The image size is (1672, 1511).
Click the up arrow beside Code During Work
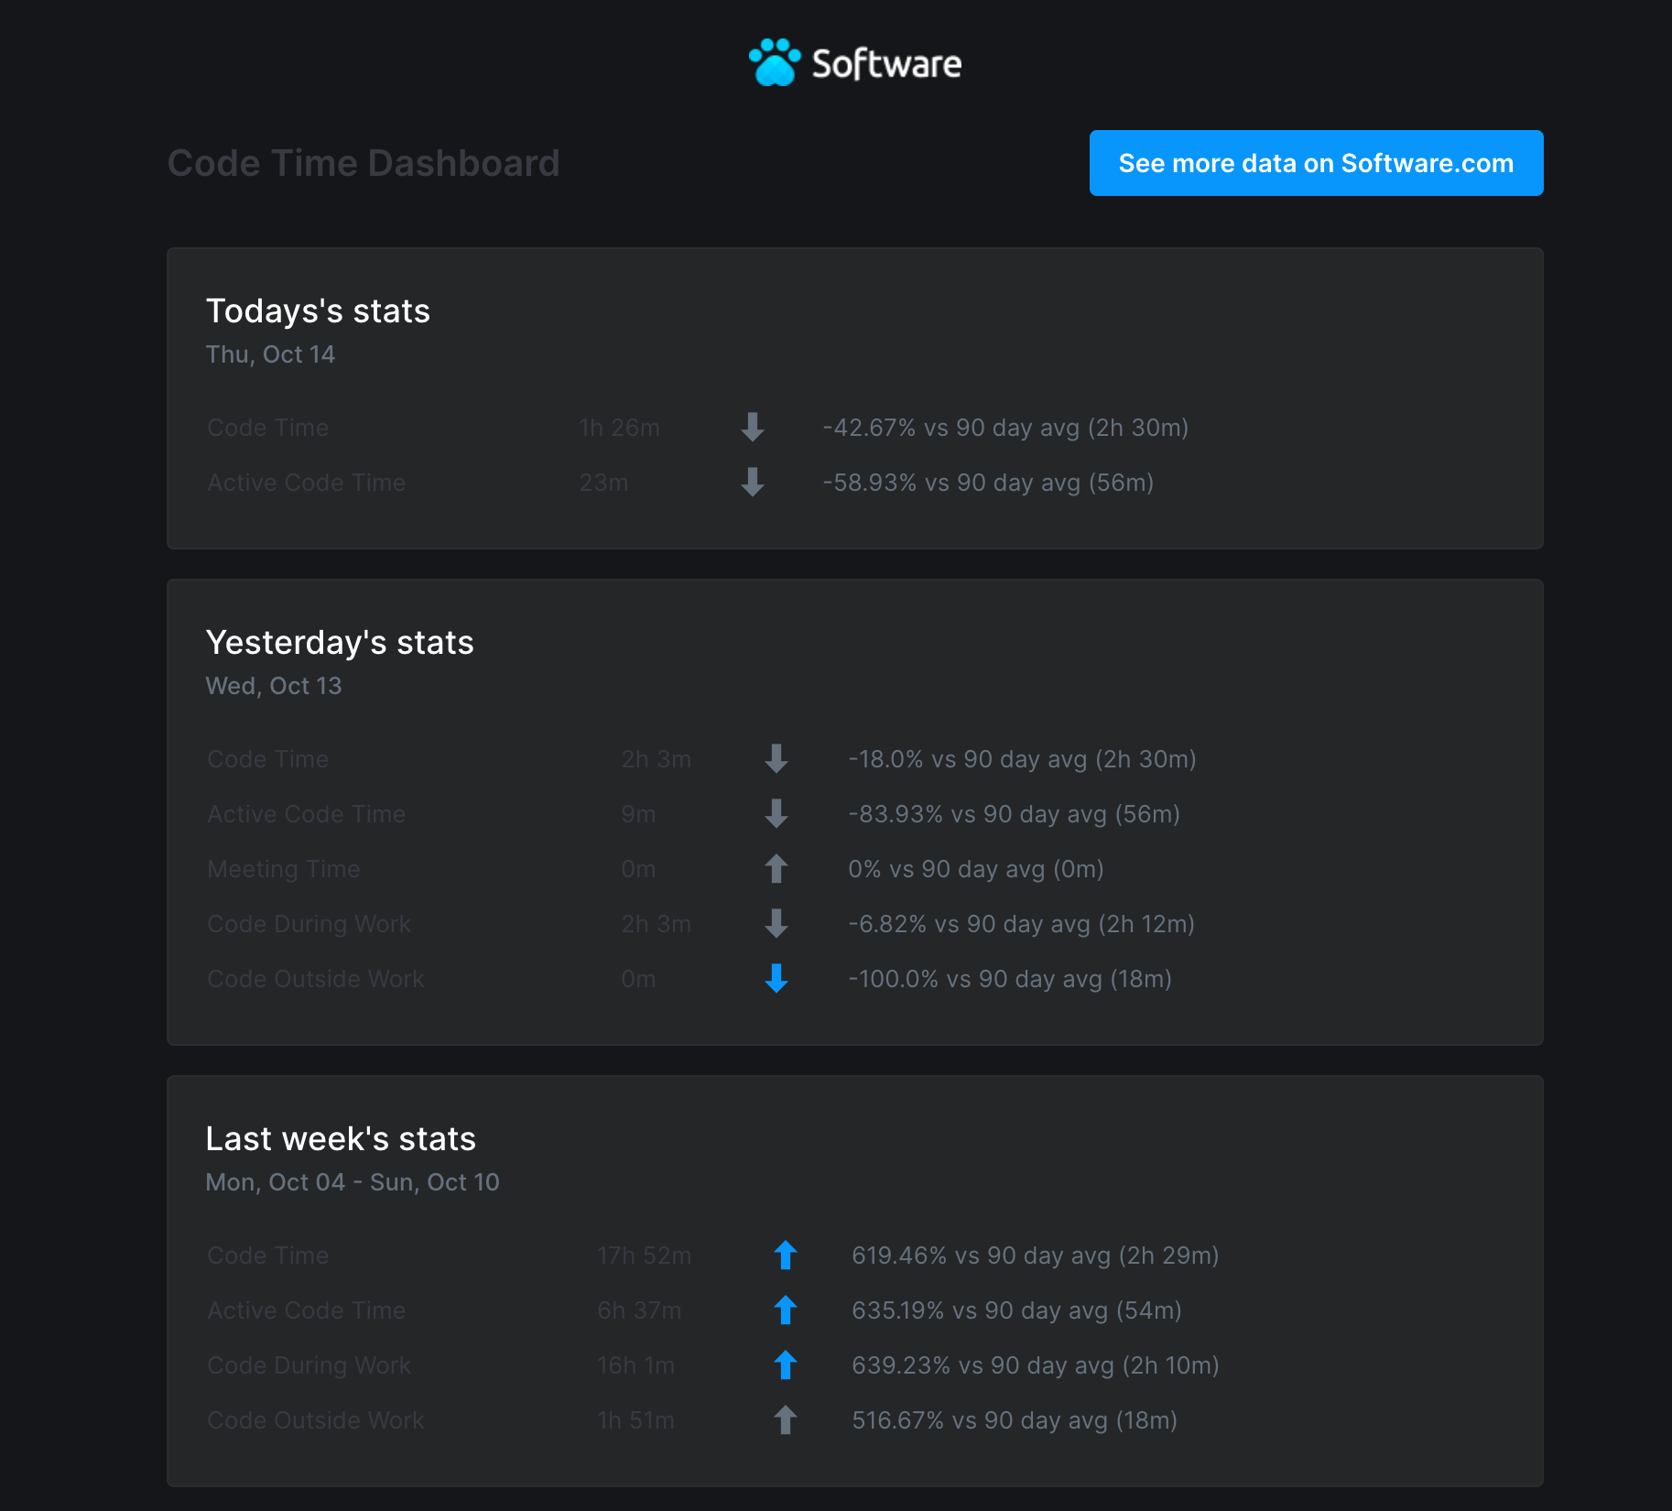(786, 1365)
